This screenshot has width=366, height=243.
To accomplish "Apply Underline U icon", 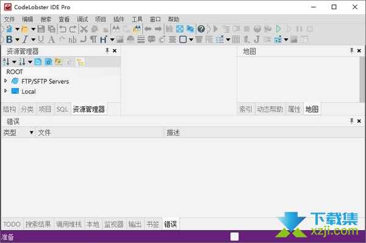I will pyautogui.click(x=41, y=40).
